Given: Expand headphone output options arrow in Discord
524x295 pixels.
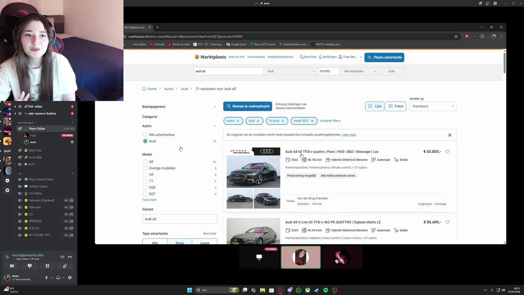Looking at the screenshot, I should tap(63, 278).
